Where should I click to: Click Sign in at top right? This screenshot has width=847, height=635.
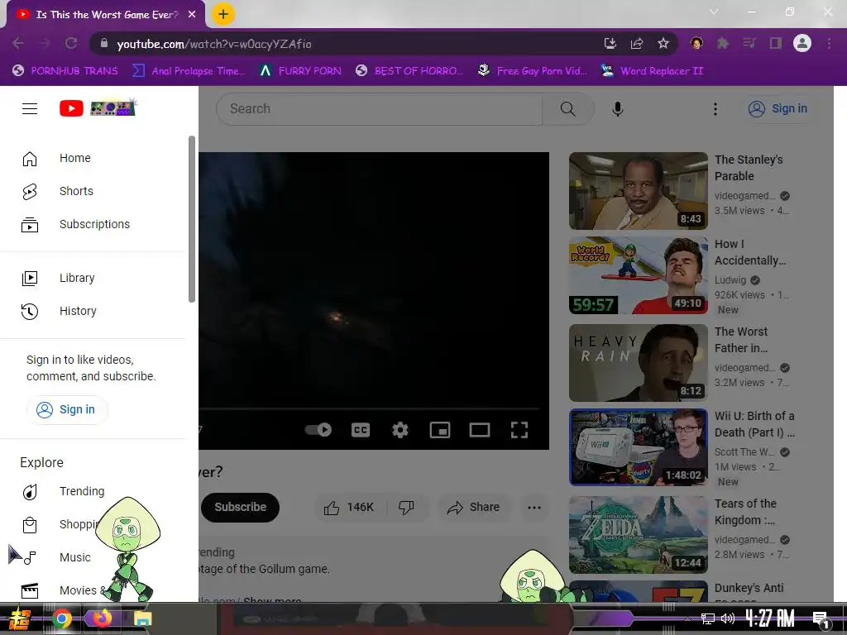coord(778,108)
